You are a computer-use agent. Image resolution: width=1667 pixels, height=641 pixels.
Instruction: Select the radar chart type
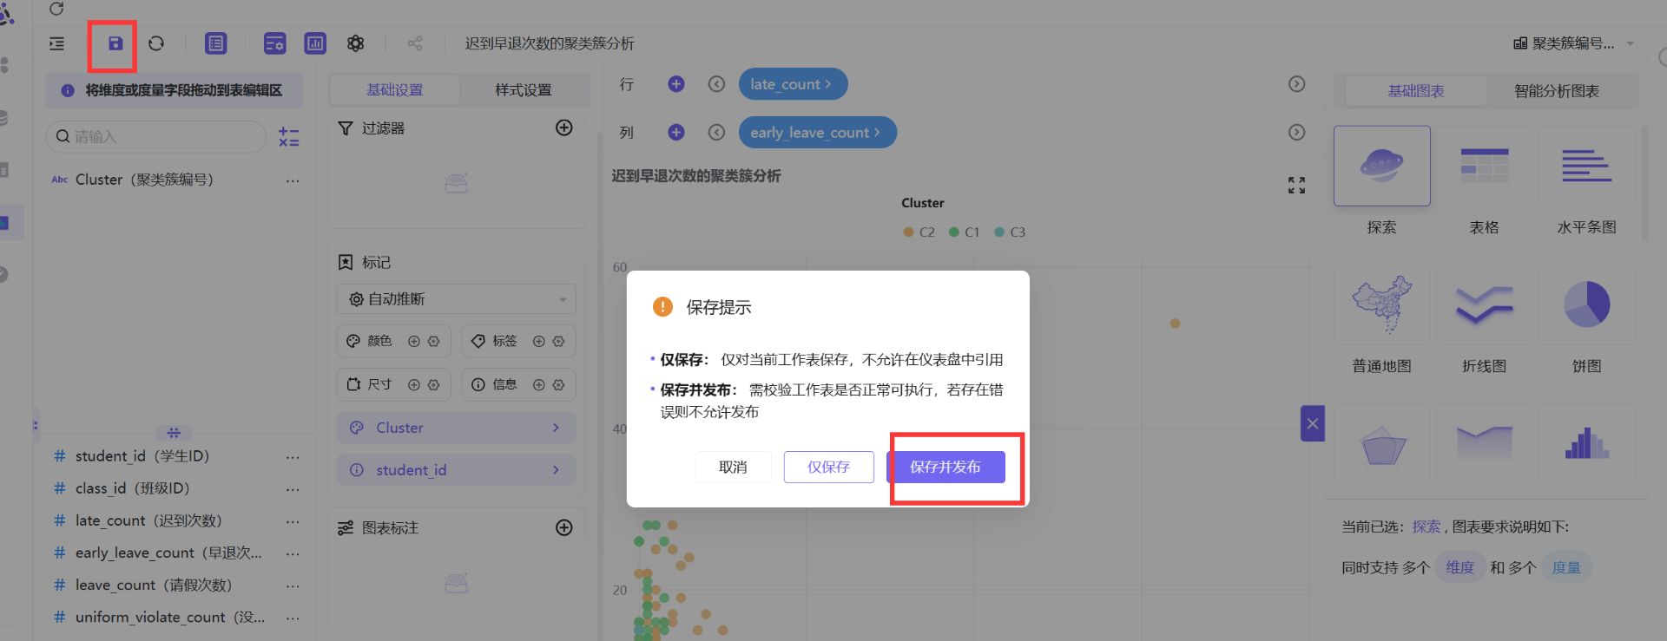coord(1381,443)
